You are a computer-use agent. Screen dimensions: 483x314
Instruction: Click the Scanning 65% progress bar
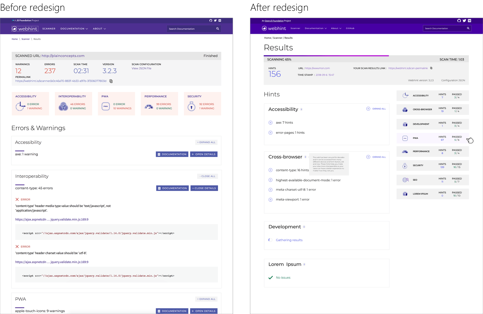326,56
